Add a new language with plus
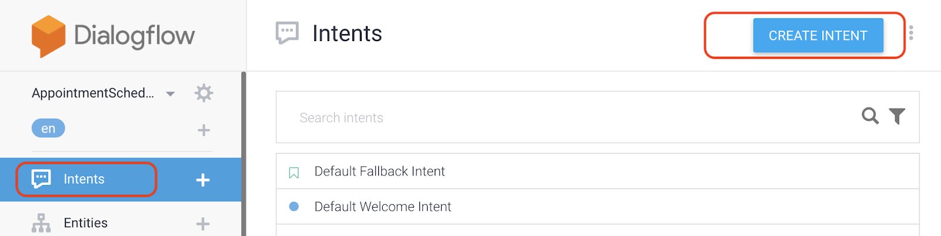Image resolution: width=941 pixels, height=236 pixels. coord(203,130)
